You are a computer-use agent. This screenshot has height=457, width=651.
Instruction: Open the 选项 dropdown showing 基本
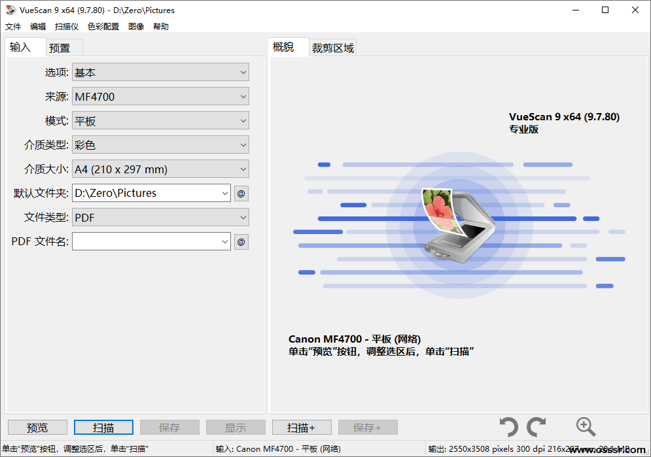pos(161,72)
